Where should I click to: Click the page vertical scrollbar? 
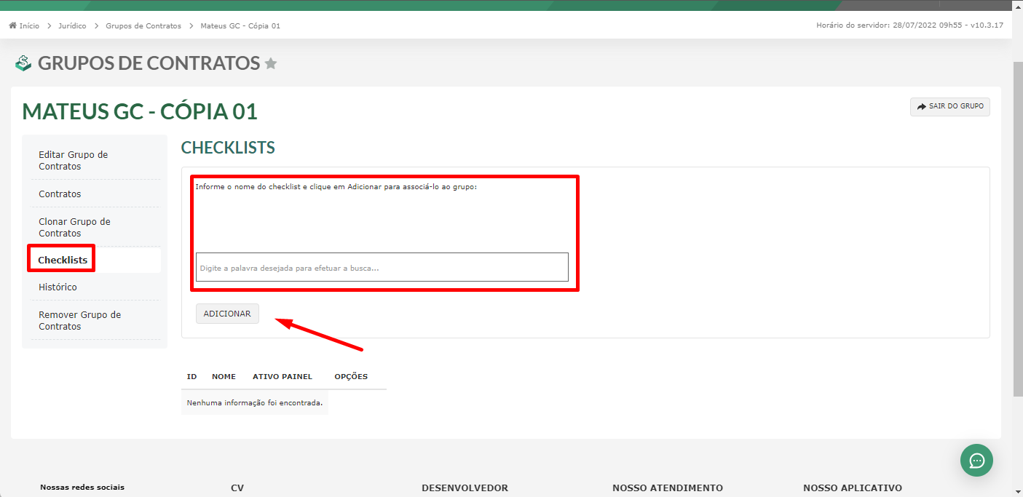(1018, 229)
